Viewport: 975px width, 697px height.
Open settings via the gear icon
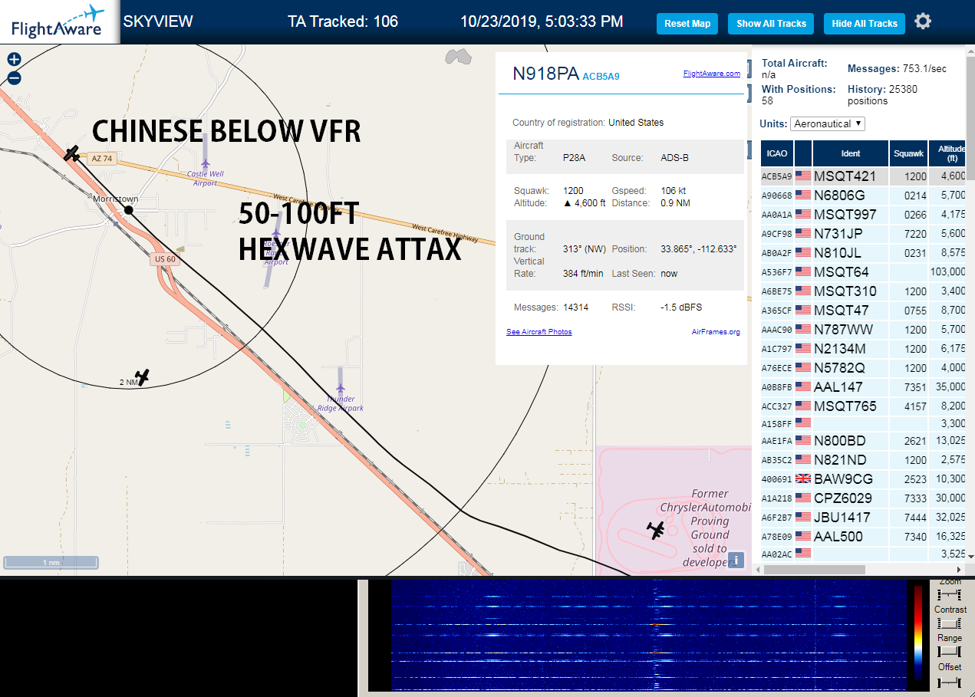pyautogui.click(x=923, y=21)
